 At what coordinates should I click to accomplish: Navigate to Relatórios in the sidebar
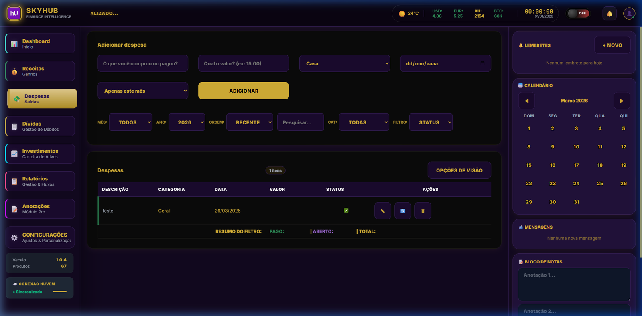40,181
